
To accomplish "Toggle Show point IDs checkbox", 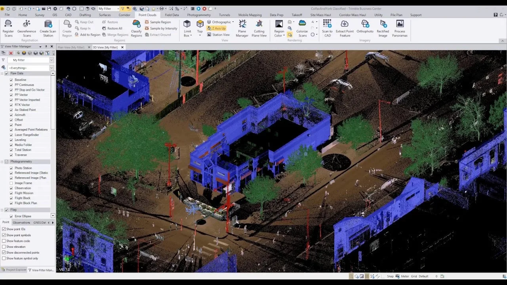I will pyautogui.click(x=4, y=229).
